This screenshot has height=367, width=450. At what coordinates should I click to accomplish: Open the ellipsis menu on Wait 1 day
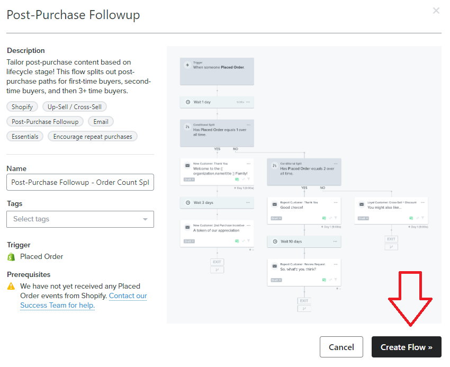point(248,102)
